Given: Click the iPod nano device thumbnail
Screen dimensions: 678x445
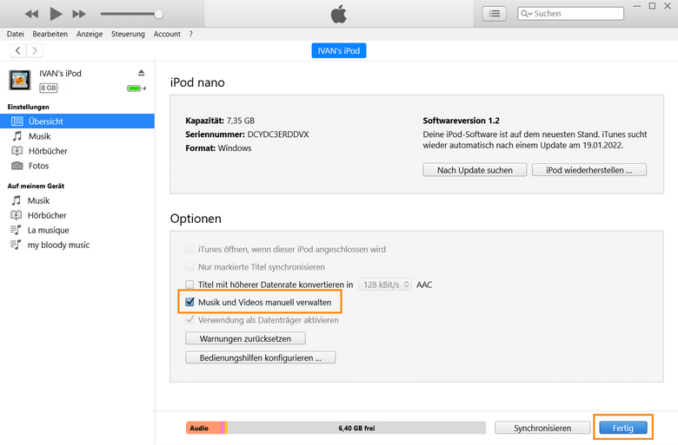Looking at the screenshot, I should (x=20, y=81).
